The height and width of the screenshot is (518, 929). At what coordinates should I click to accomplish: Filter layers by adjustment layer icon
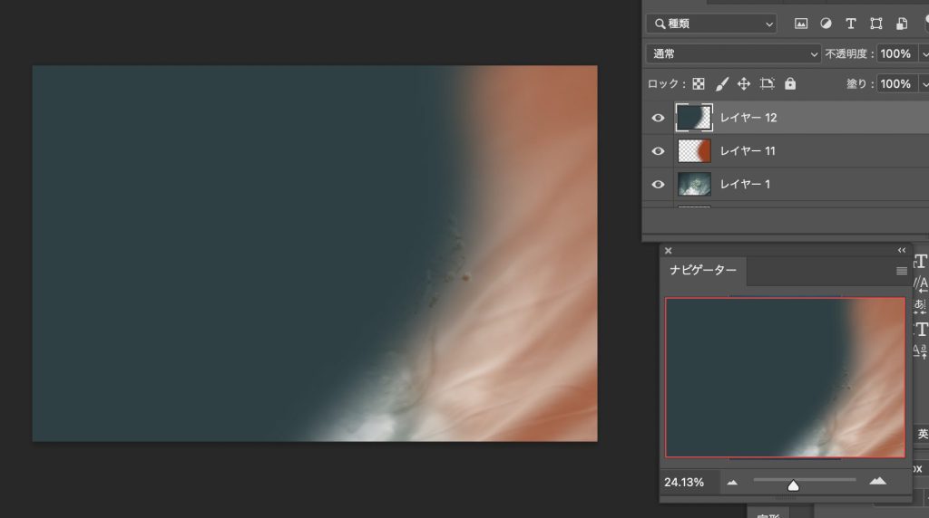pos(826,24)
